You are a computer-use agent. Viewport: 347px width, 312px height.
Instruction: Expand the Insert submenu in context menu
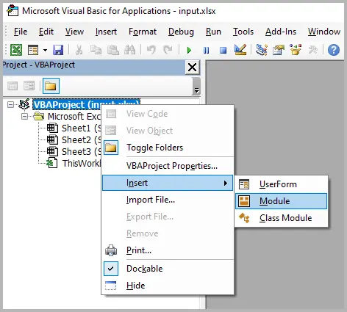pos(168,183)
